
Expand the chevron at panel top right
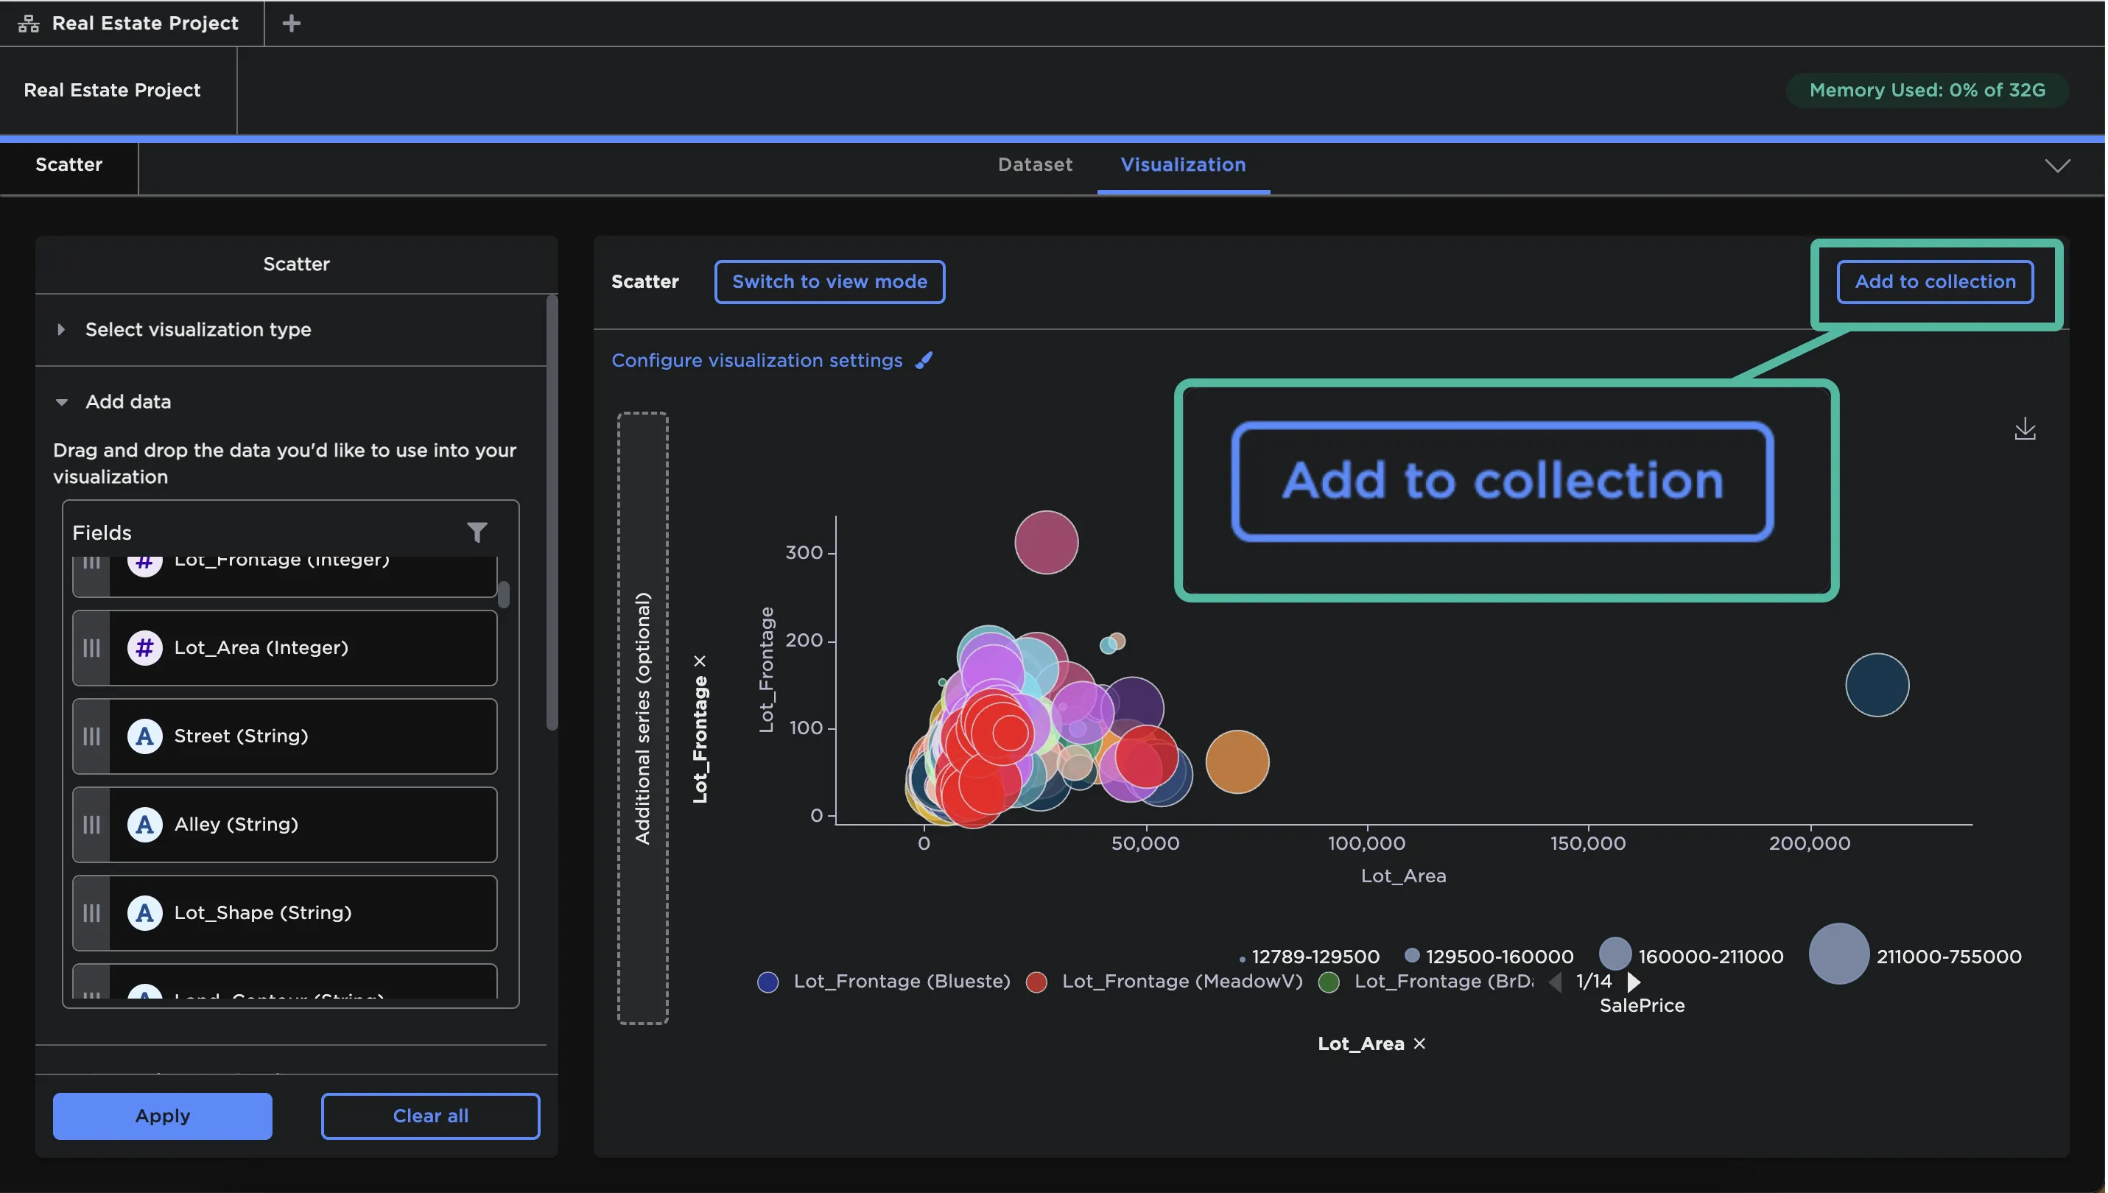[x=2058, y=166]
